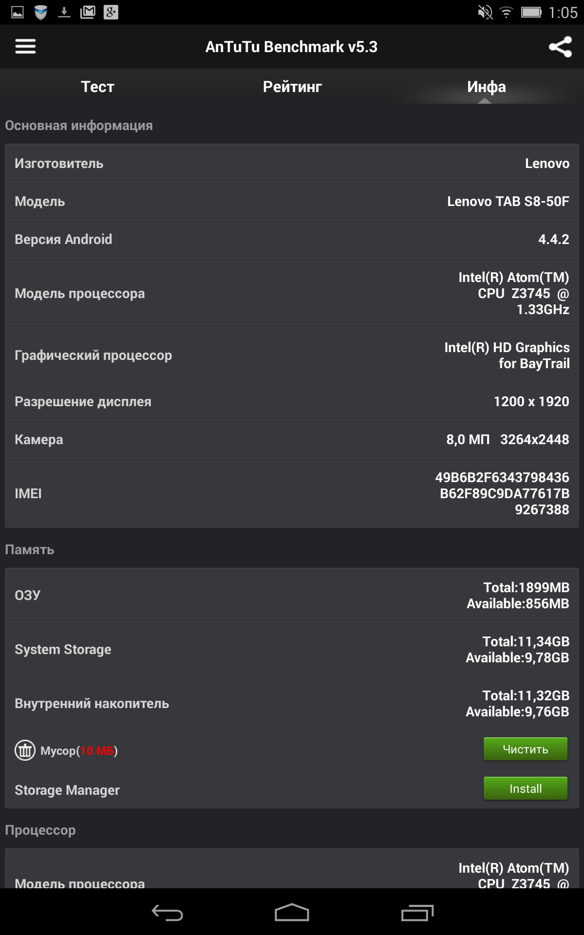
Task: Tap the share icon in header
Action: click(560, 47)
